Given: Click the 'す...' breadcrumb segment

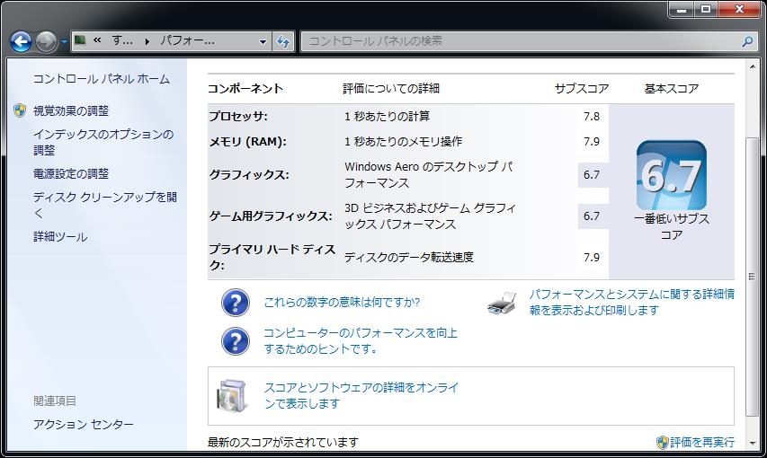Looking at the screenshot, I should click(x=121, y=40).
